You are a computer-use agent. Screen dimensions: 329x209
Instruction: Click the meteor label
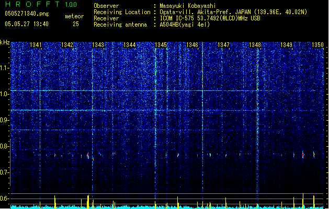[x=74, y=16]
